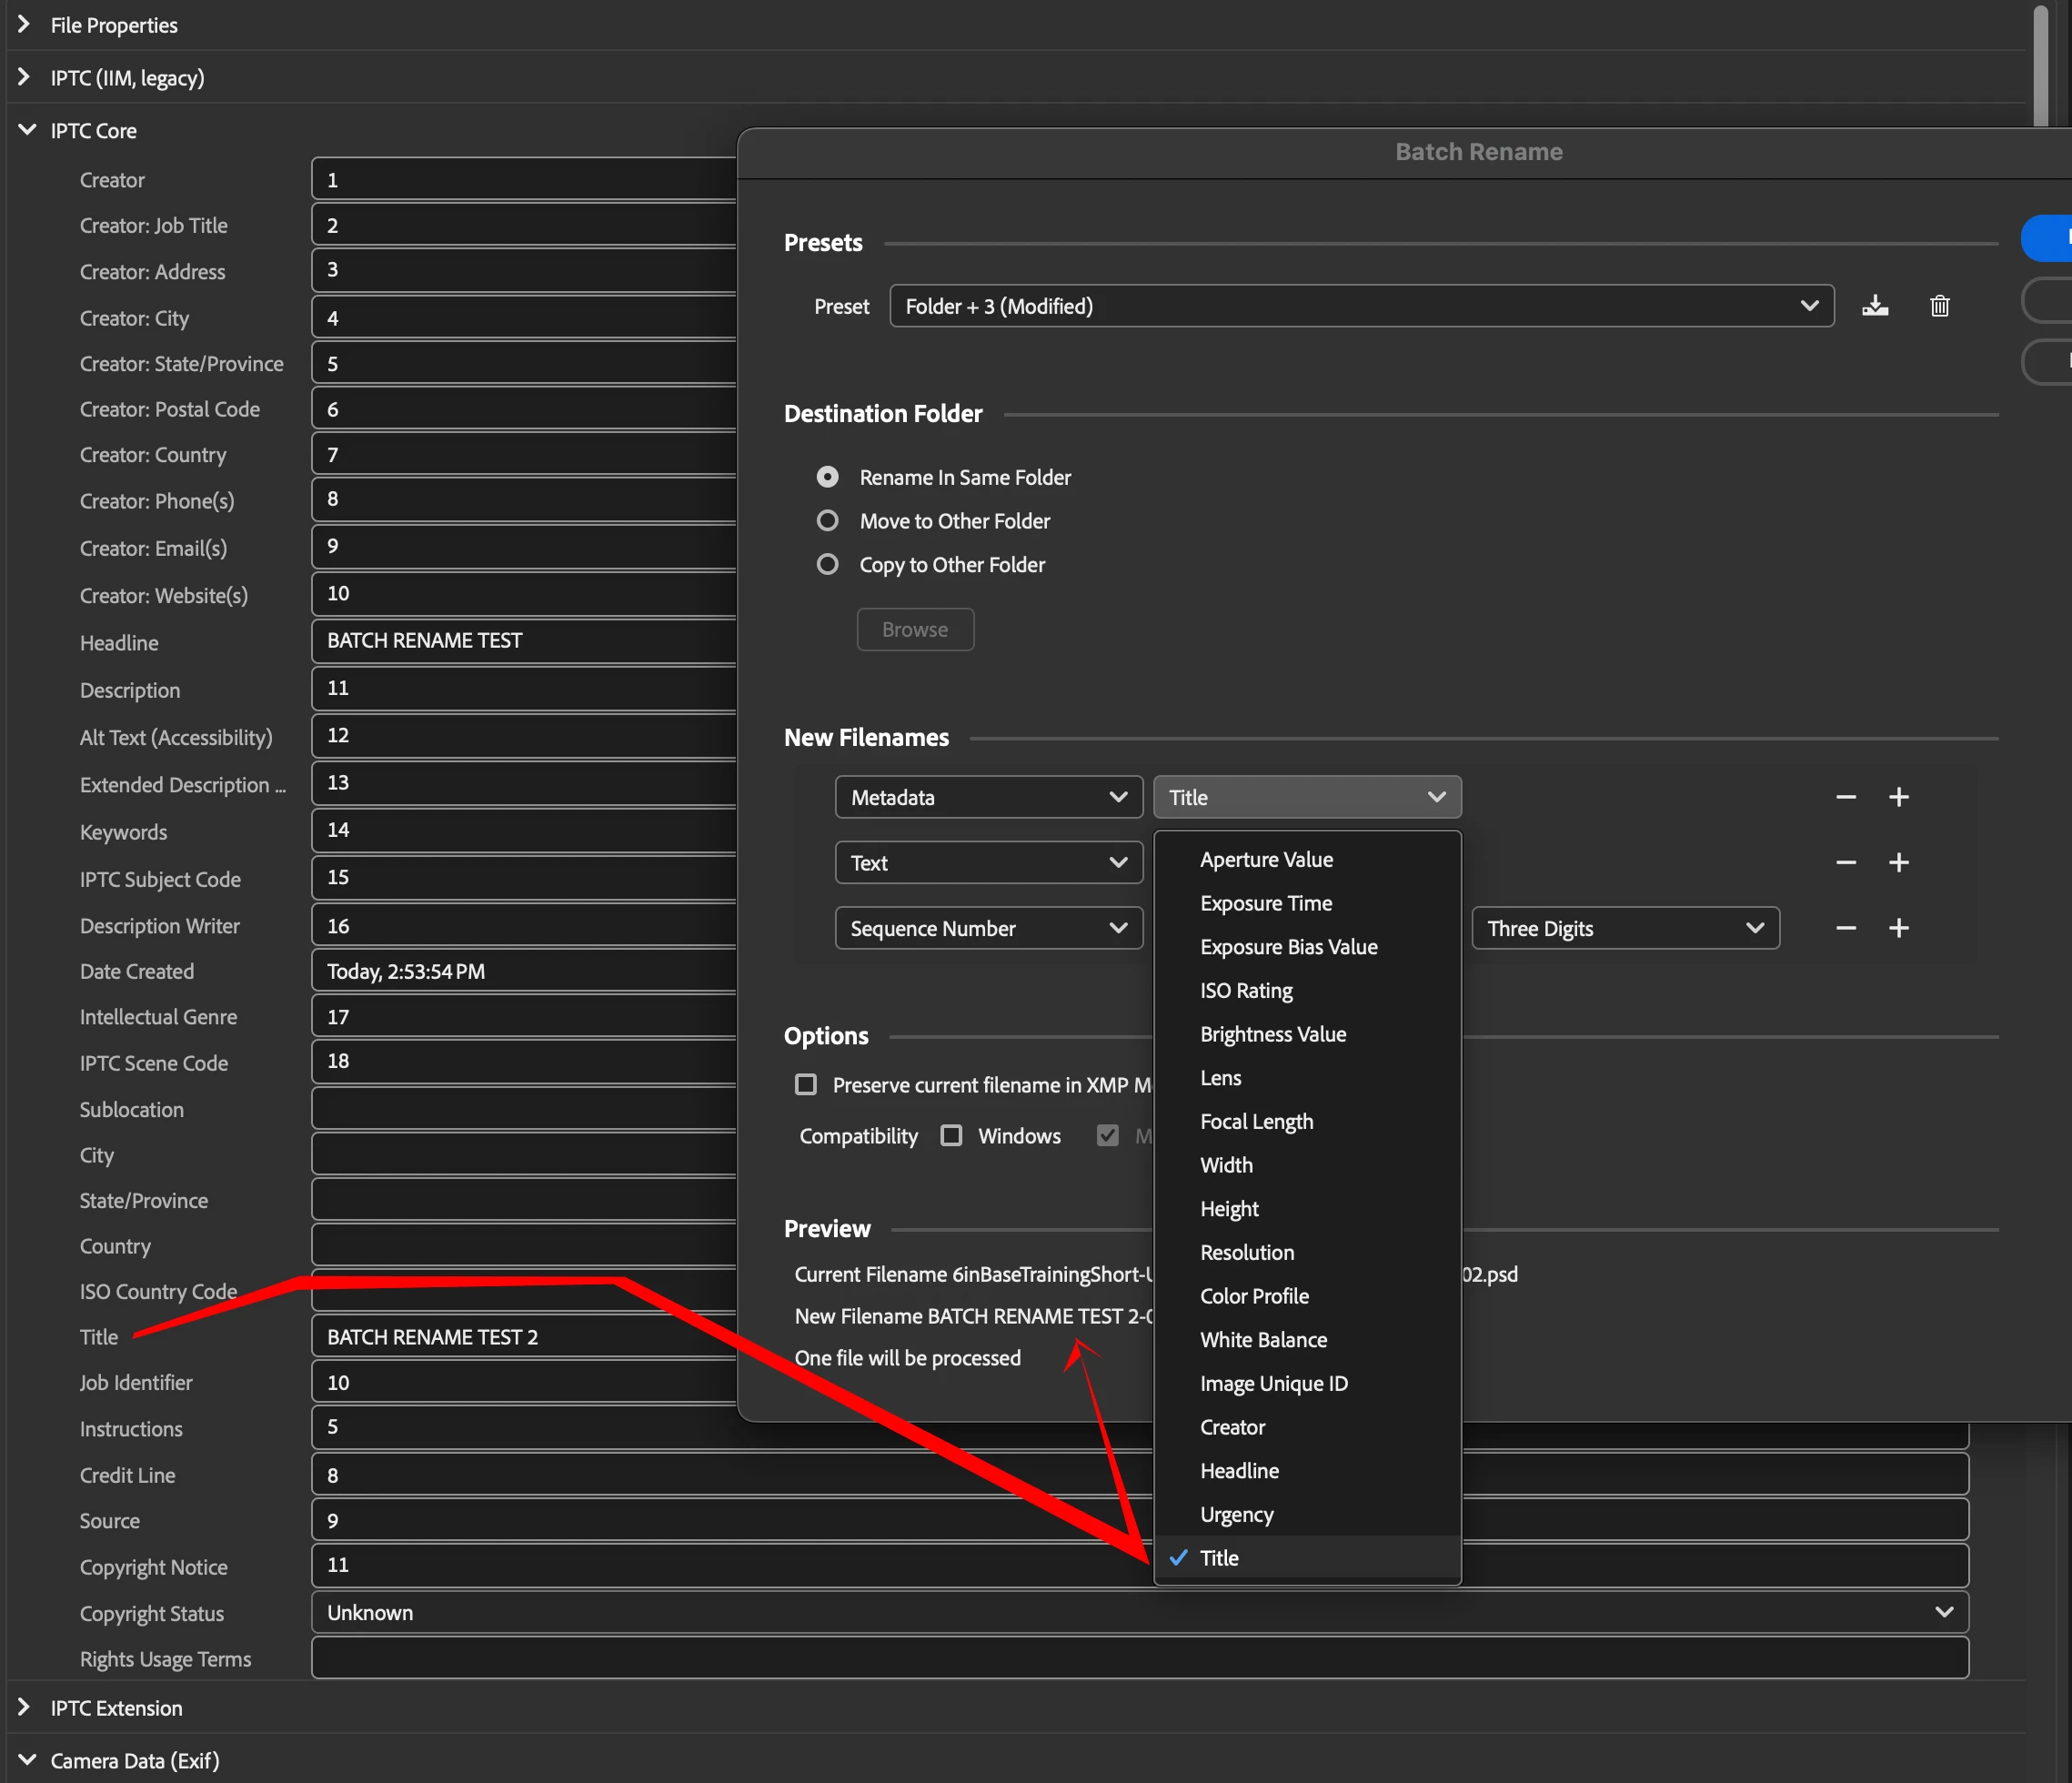Click the Browse button

pos(914,629)
